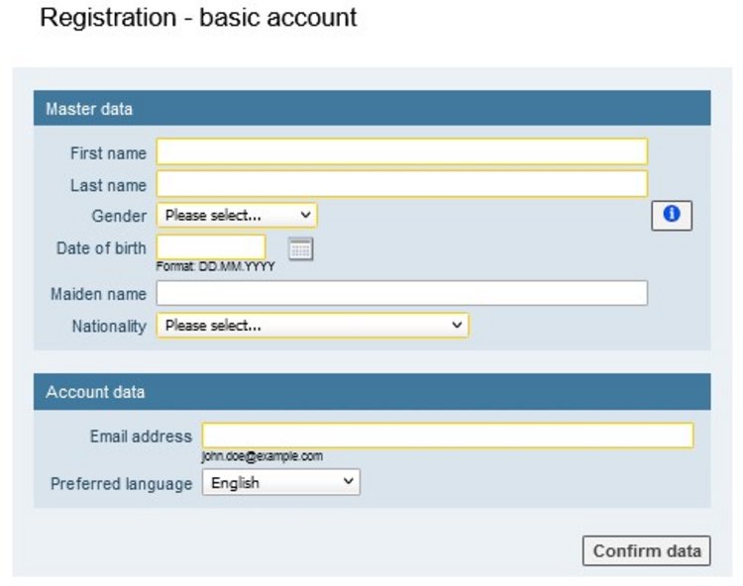Image resolution: width=743 pixels, height=586 pixels.
Task: Focus the First name input field
Action: point(402,151)
